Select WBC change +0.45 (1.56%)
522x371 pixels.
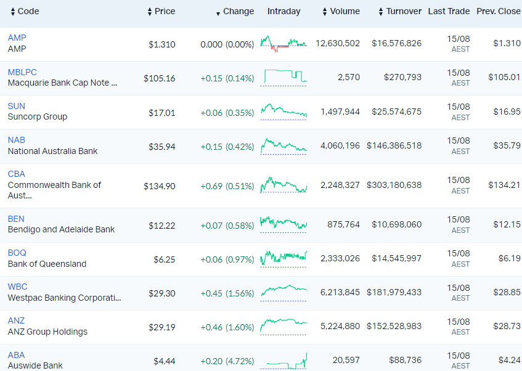click(x=227, y=293)
